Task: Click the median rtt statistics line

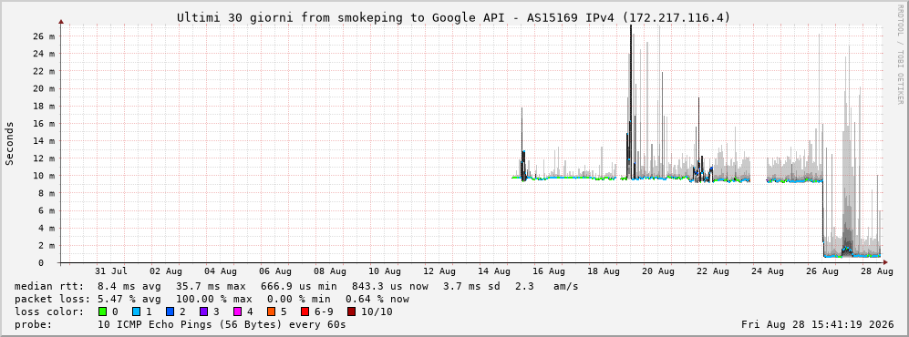Action: point(296,287)
